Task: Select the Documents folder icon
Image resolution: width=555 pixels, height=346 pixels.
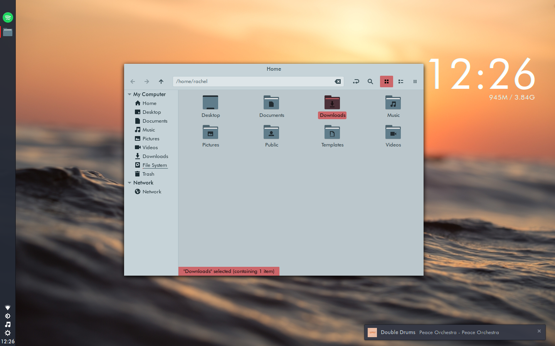Action: point(271,103)
